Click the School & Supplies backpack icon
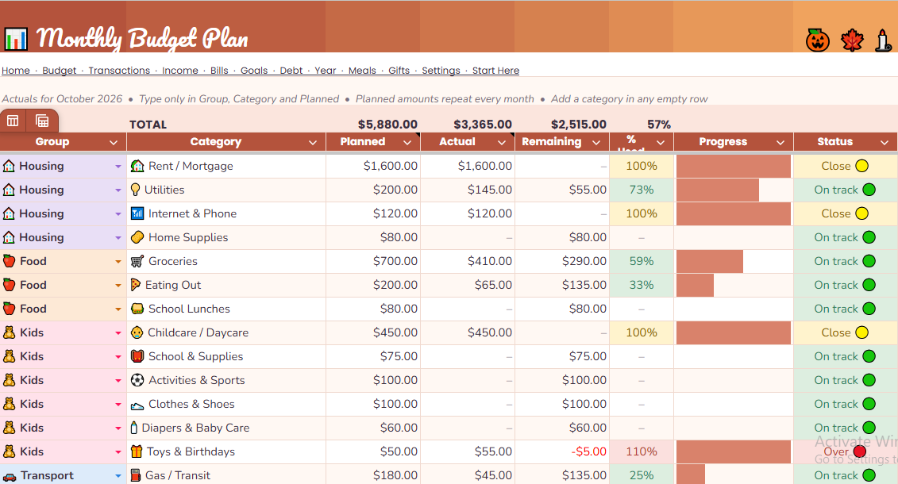Viewport: 898px width, 484px height. (137, 355)
